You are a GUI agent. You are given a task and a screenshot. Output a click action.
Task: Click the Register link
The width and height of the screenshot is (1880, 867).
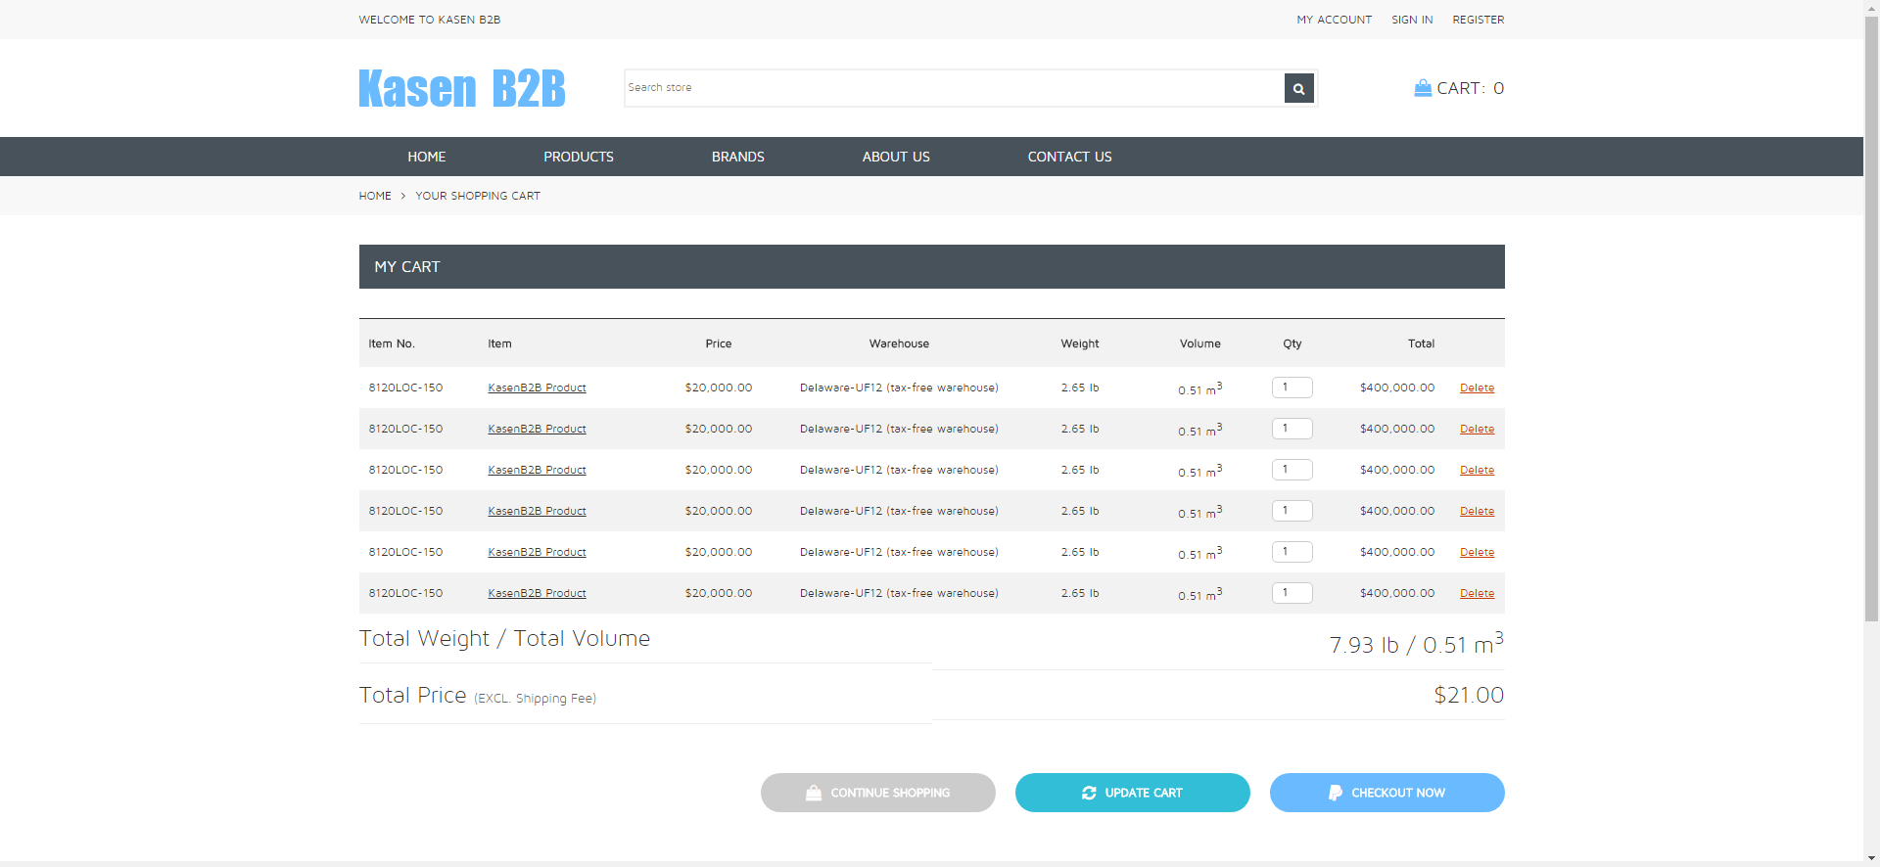click(x=1478, y=20)
